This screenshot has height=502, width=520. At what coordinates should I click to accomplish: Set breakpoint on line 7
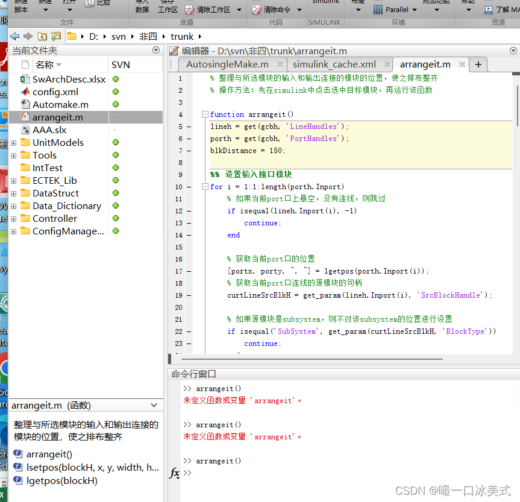coord(189,151)
